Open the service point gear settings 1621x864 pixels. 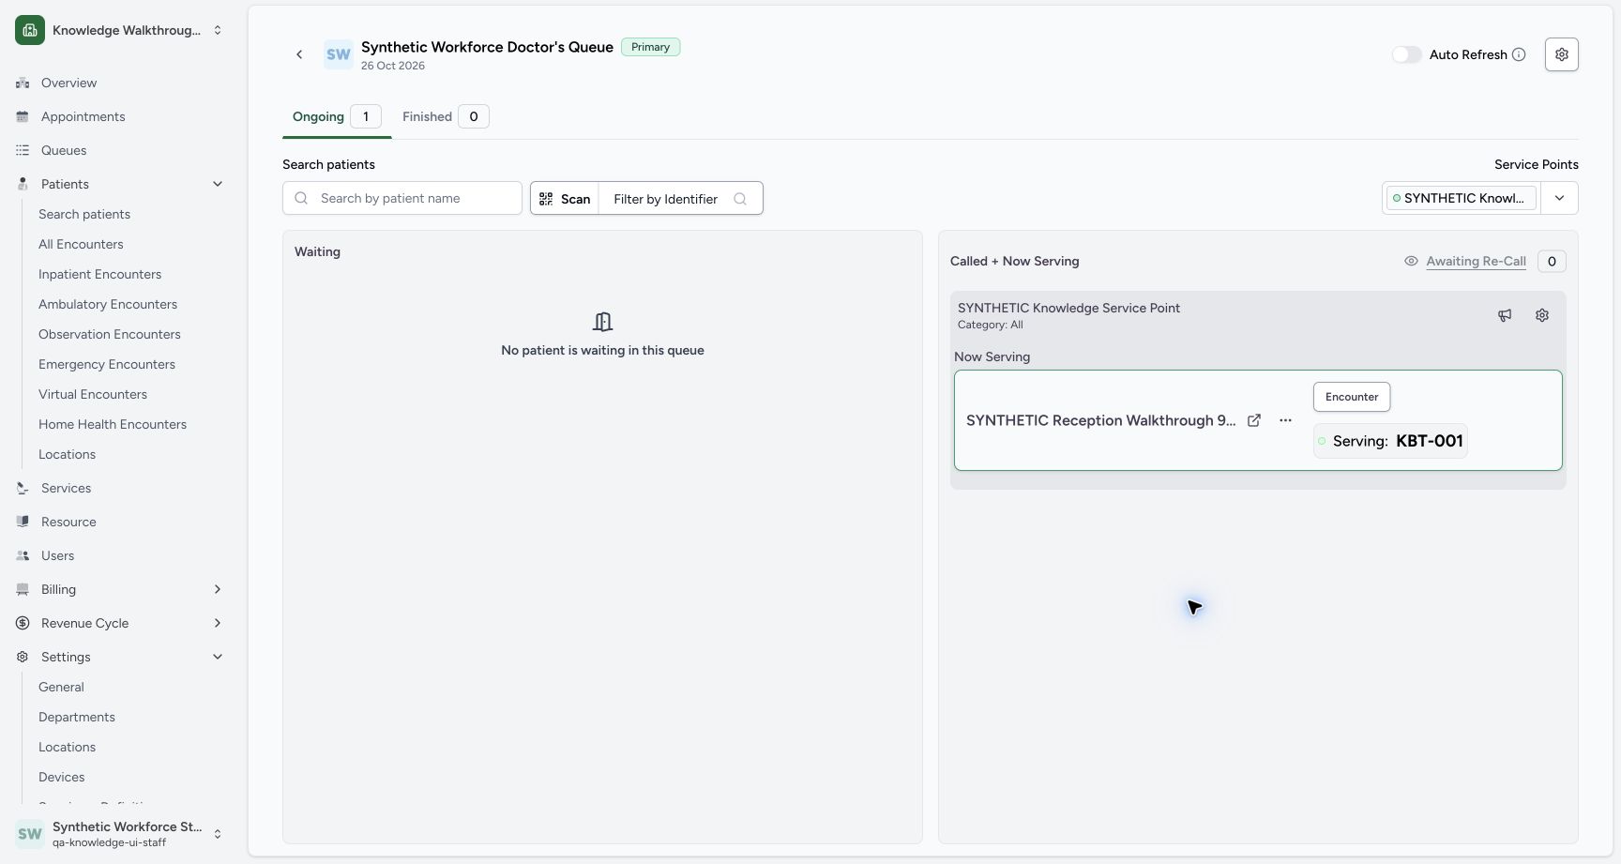coord(1542,315)
